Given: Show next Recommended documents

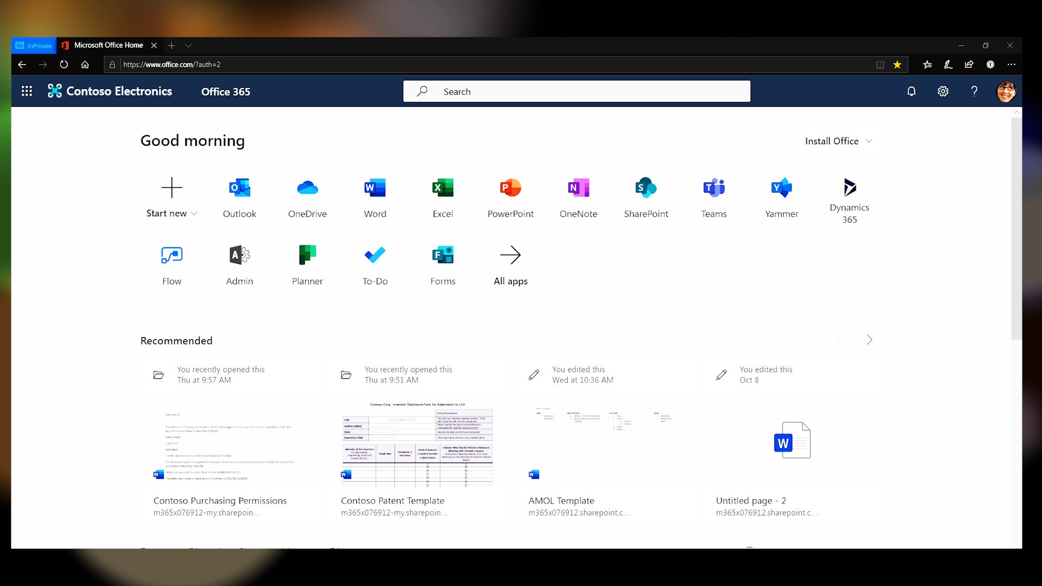Looking at the screenshot, I should [869, 340].
